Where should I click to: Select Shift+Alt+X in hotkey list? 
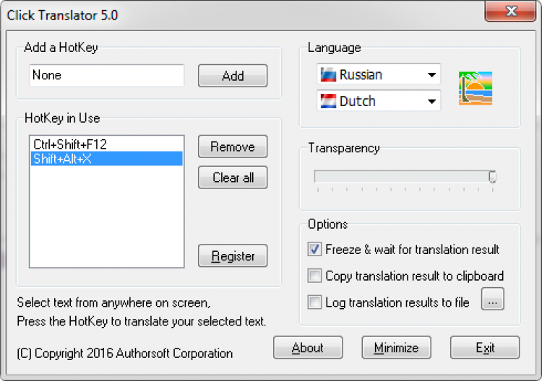pyautogui.click(x=107, y=159)
